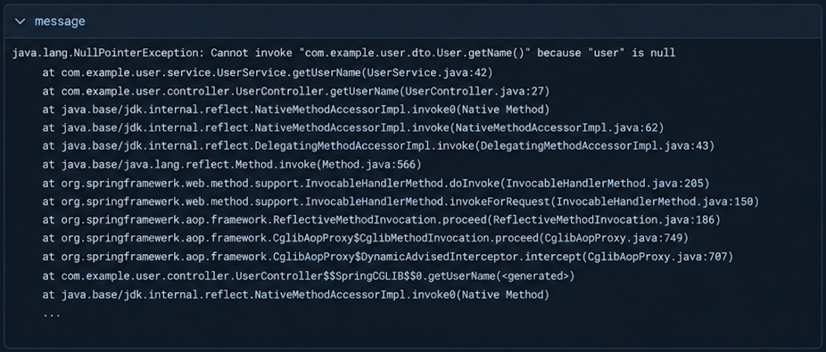
Task: Click the DelegatingMethodAccessorImpl.java:43 frame
Action: 379,146
